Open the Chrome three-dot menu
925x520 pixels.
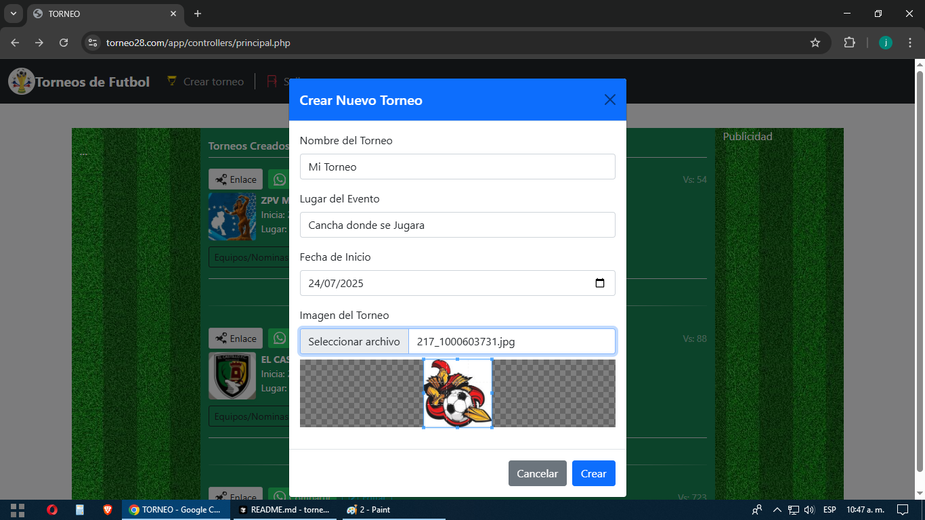(911, 42)
